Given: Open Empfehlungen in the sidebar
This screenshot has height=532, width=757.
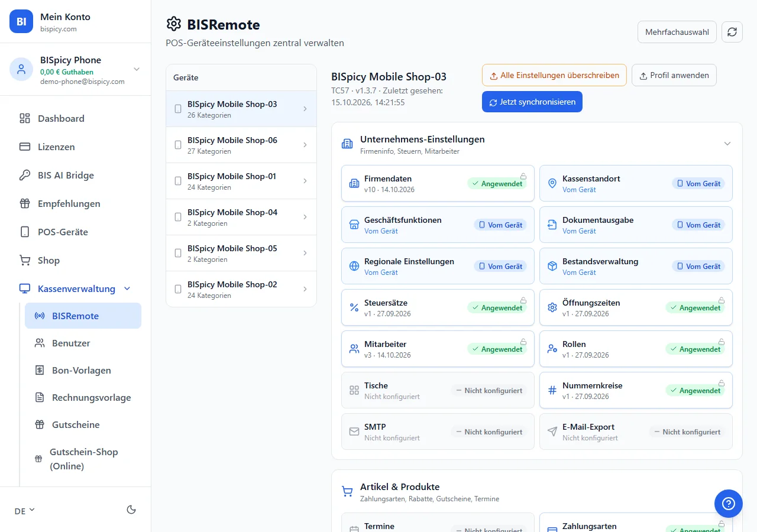Looking at the screenshot, I should point(76,203).
